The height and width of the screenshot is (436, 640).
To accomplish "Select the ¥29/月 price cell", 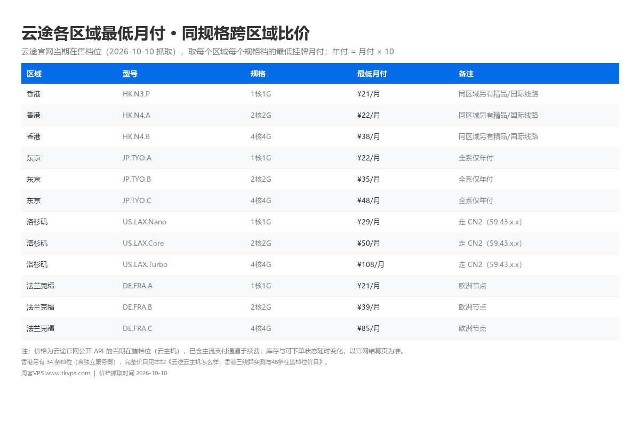I will [369, 222].
